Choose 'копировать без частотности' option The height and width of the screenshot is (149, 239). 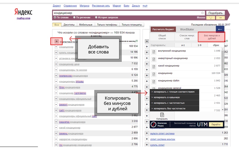tap(174, 108)
